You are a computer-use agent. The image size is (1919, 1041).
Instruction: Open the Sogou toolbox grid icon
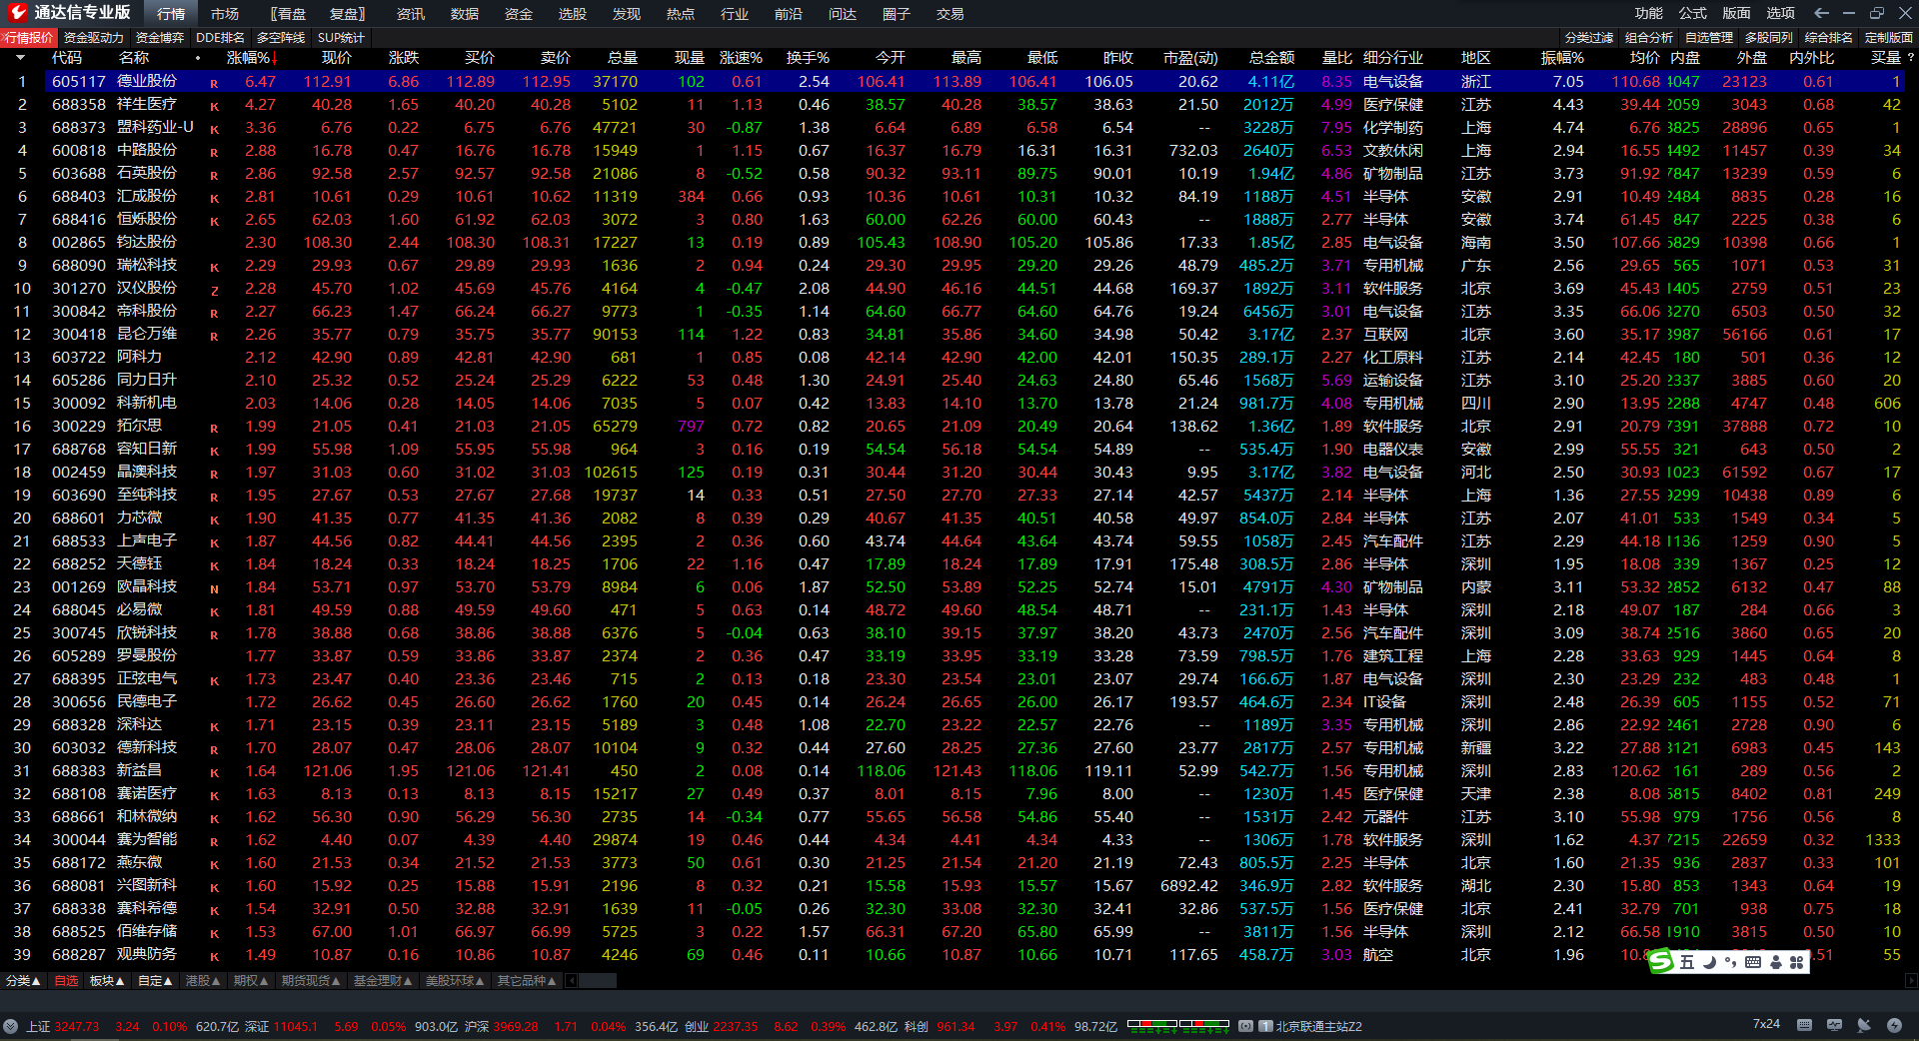pos(1796,962)
